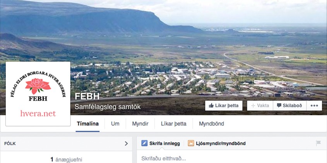The height and width of the screenshot is (163, 327).
Task: Click the flag icon in the post composer
Action: point(318,143)
